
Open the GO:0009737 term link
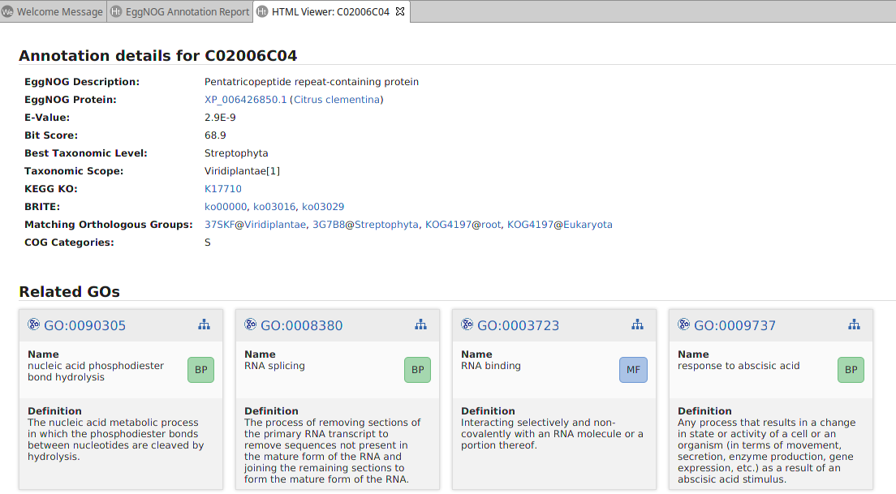734,325
